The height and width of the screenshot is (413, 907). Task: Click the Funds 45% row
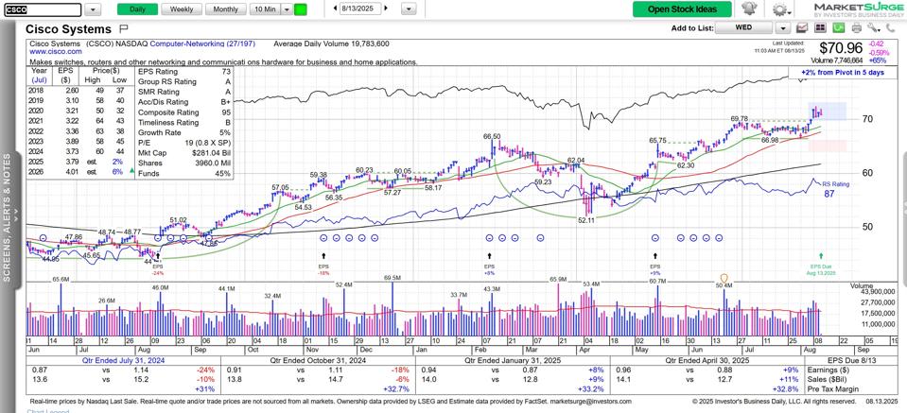[183, 173]
